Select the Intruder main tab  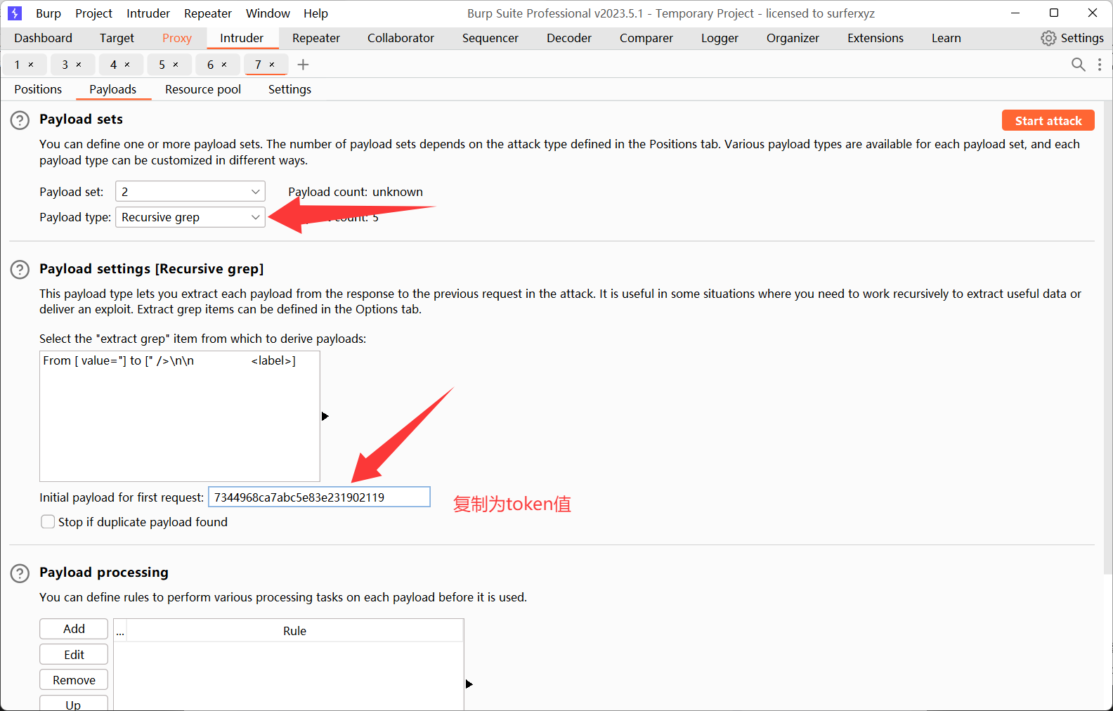(242, 38)
